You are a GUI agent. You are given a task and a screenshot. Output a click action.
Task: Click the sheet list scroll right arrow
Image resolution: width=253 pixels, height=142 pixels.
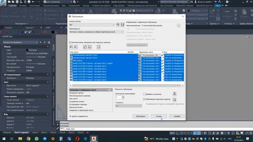(x=183, y=85)
